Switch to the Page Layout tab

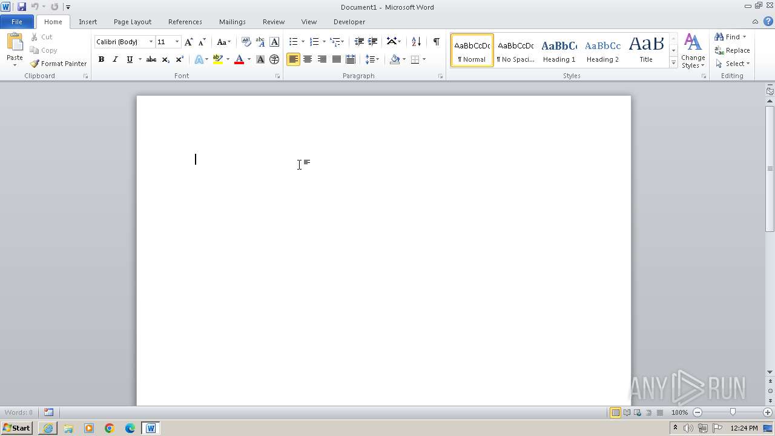tap(133, 22)
